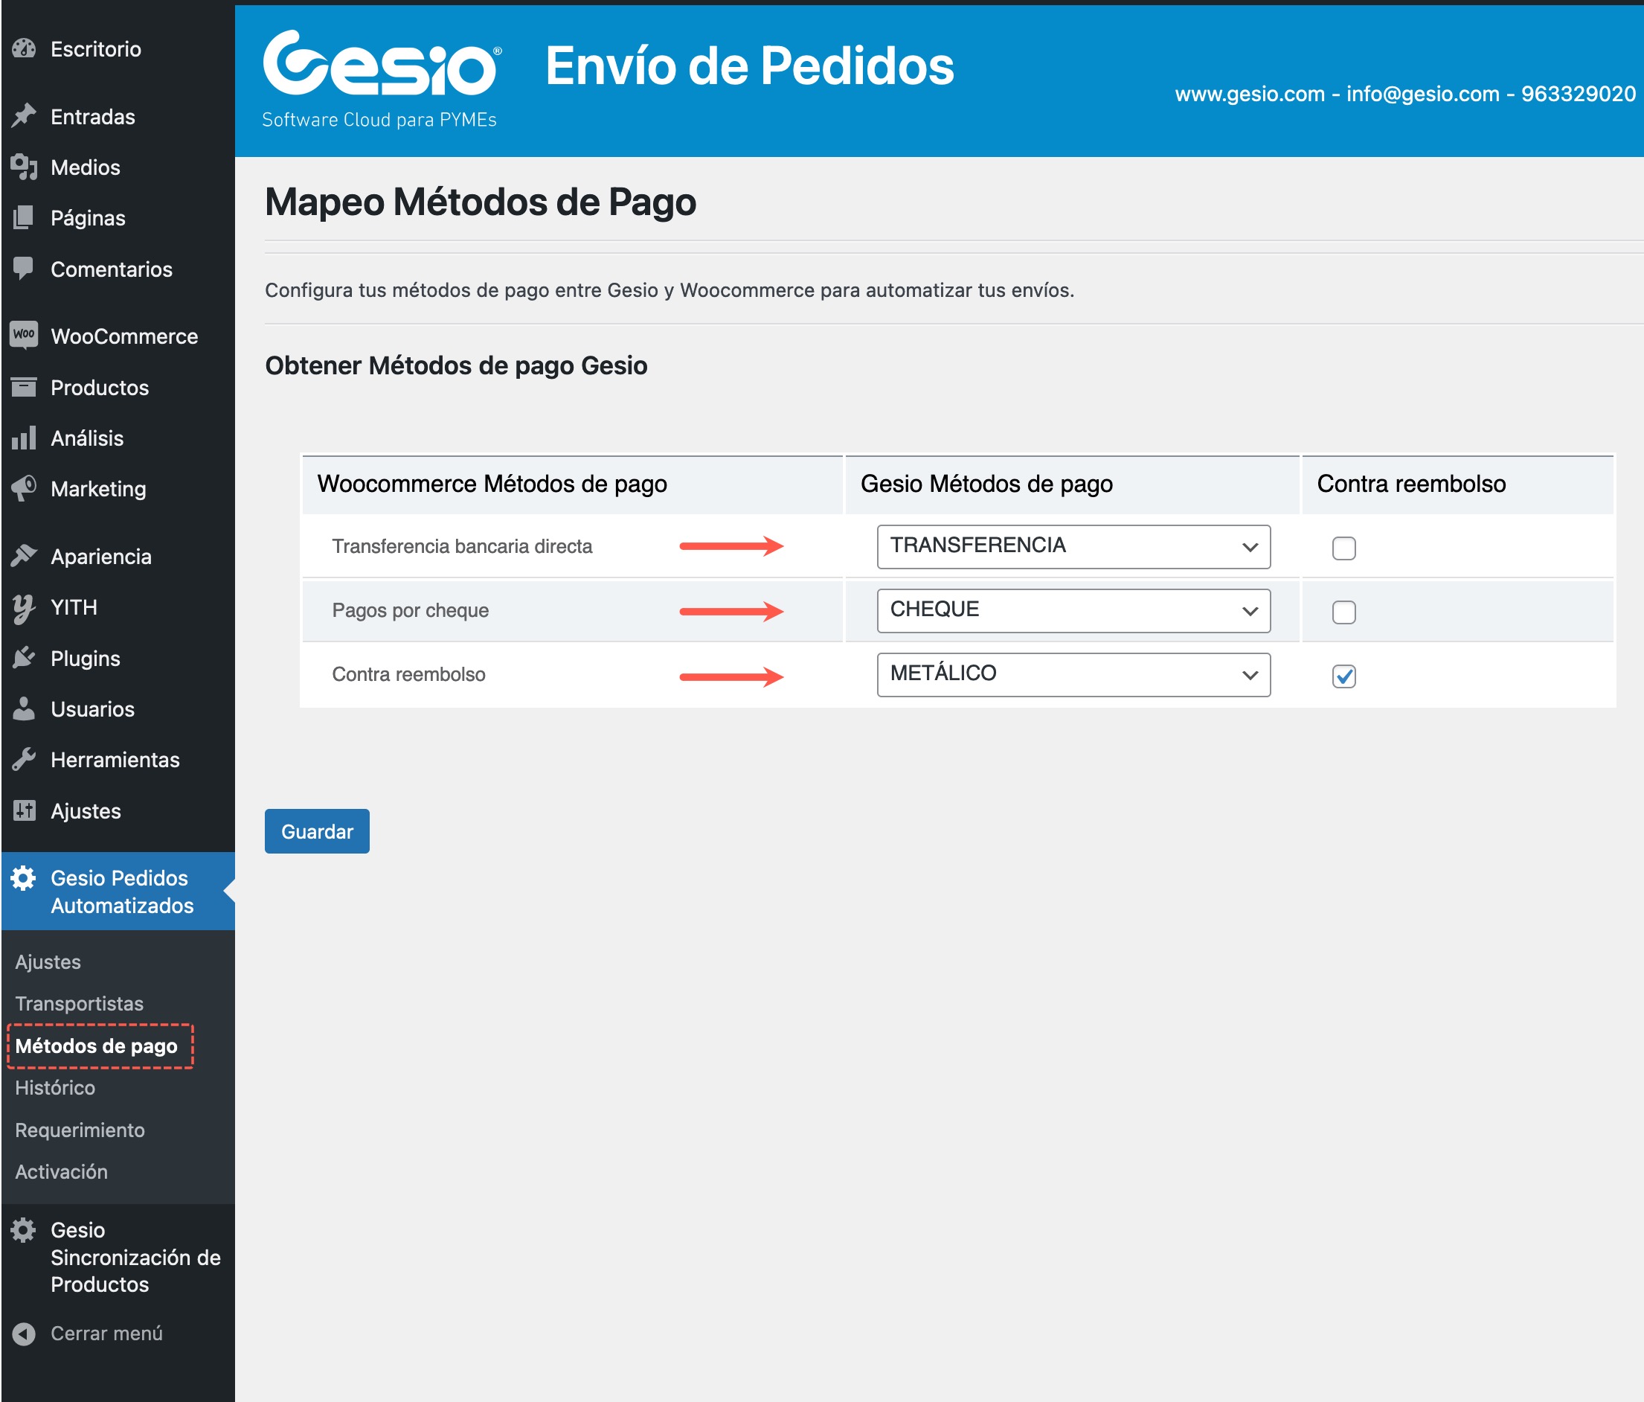Click the Gesio Sincronización de Productos gear icon
1644x1402 pixels.
(x=23, y=1230)
